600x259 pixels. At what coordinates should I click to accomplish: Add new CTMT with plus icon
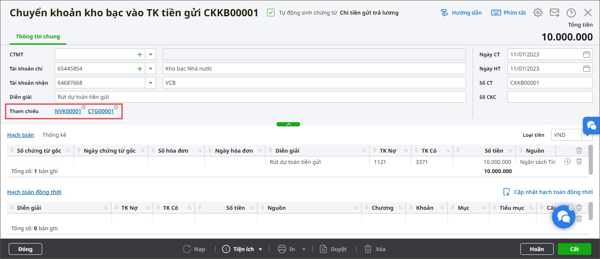(x=140, y=54)
